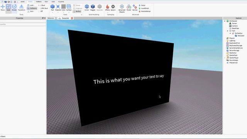Click the Negate tool
This screenshot has height=139, width=247.
93,7
